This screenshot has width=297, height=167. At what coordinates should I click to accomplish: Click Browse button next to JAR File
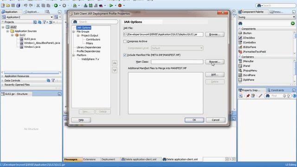point(215,34)
